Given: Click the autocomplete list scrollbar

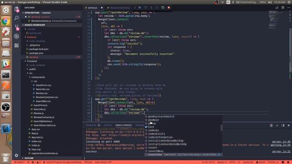Looking at the screenshot, I should (x=221, y=128).
